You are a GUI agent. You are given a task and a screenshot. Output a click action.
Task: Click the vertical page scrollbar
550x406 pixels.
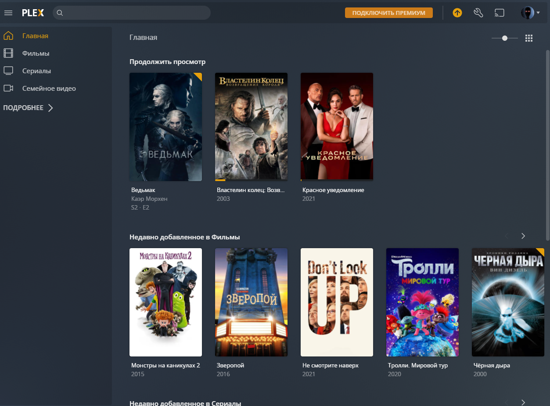coord(547,145)
